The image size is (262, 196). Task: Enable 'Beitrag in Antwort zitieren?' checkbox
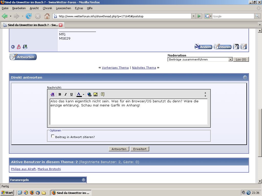click(x=53, y=136)
